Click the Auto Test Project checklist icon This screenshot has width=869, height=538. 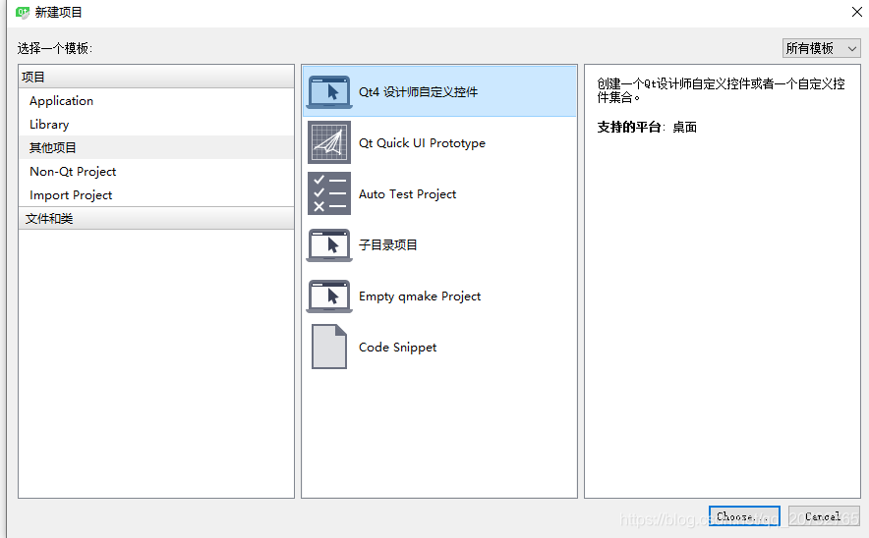coord(329,193)
